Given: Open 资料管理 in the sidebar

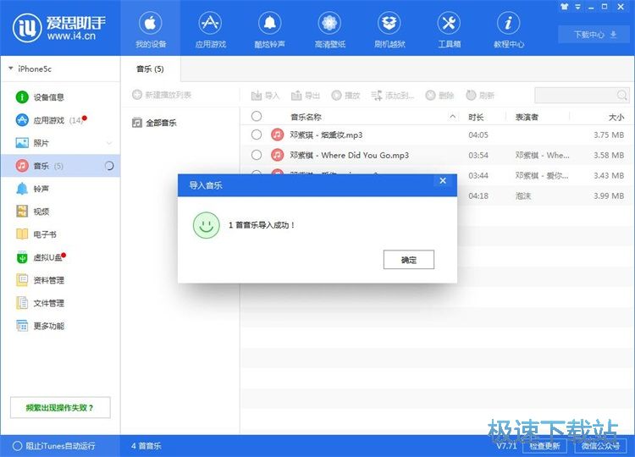Looking at the screenshot, I should [x=60, y=280].
